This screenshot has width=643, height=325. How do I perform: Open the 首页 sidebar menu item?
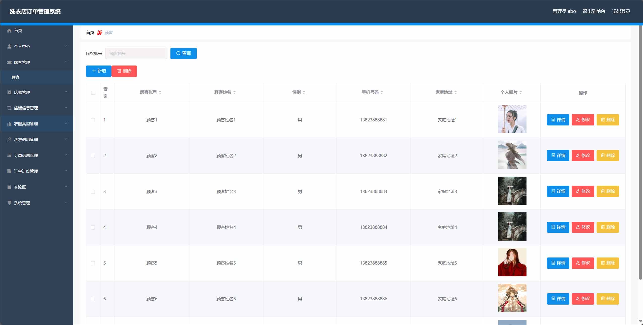tap(37, 31)
